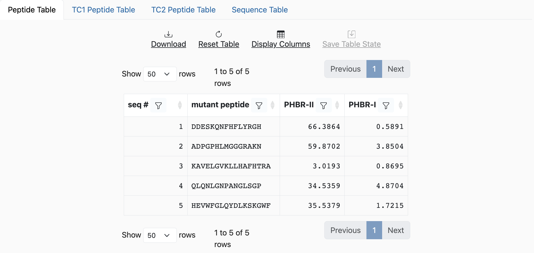Click the Save Table State icon
534x253 pixels.
pyautogui.click(x=351, y=34)
